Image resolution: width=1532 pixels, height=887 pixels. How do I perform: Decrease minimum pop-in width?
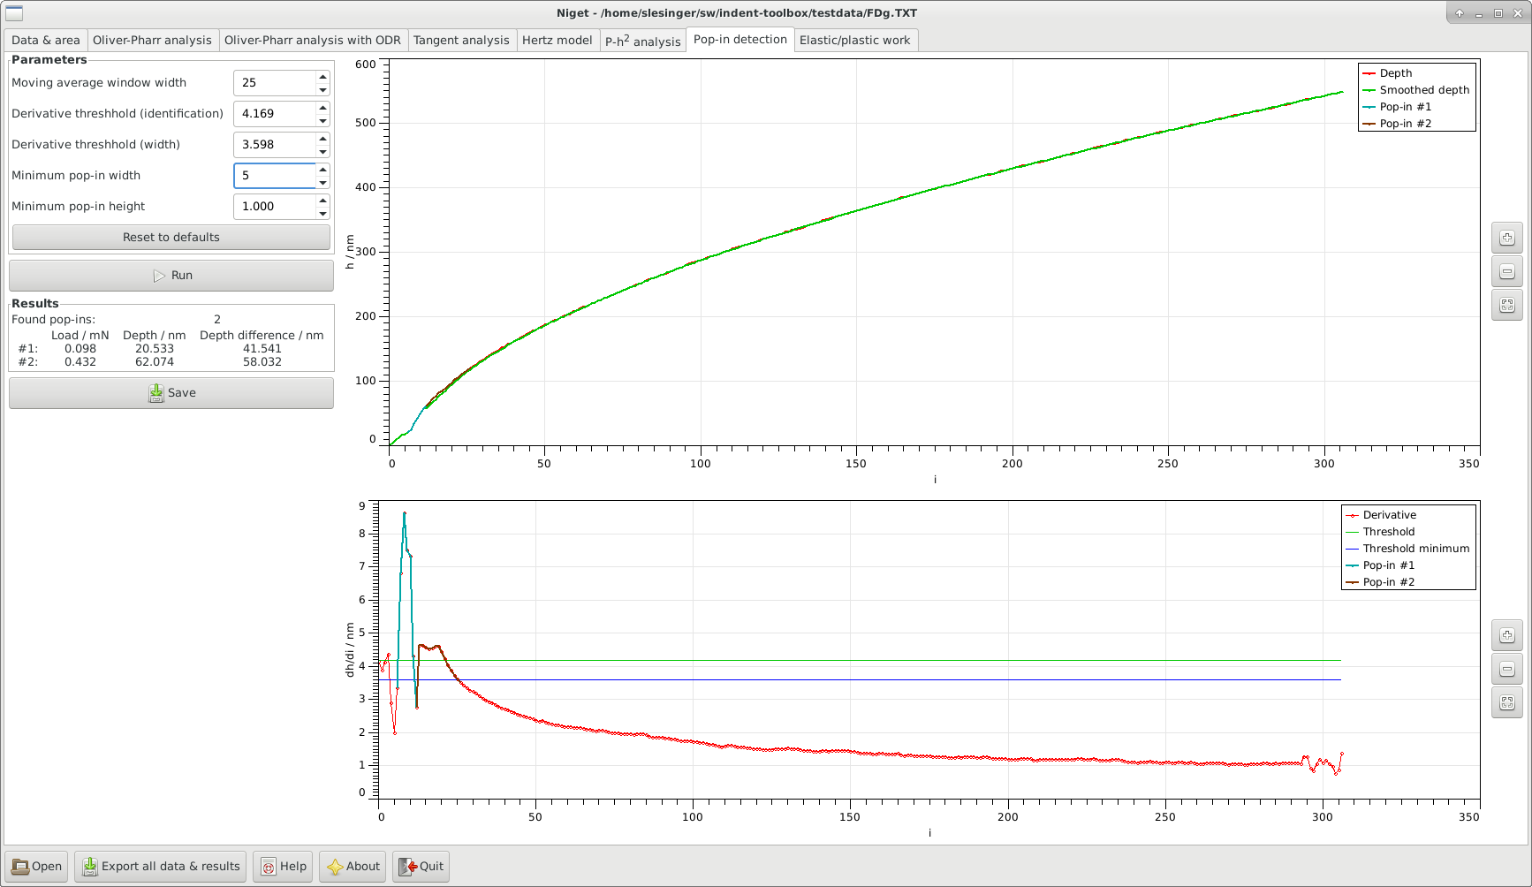click(x=322, y=182)
